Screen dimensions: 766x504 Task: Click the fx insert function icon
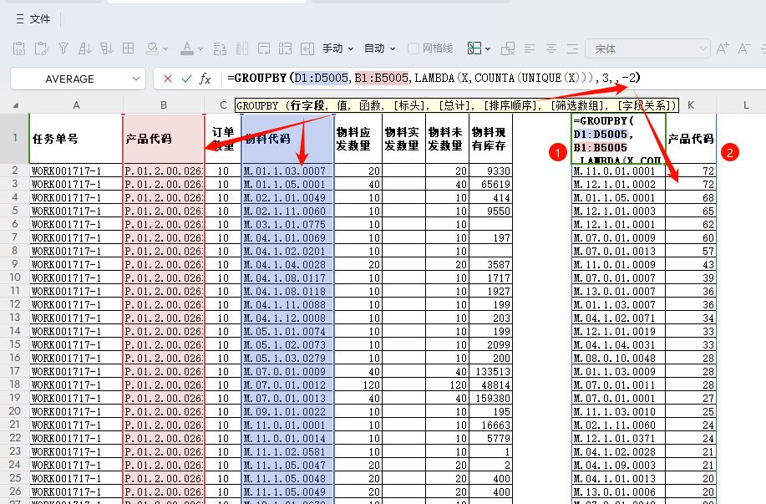click(x=205, y=79)
